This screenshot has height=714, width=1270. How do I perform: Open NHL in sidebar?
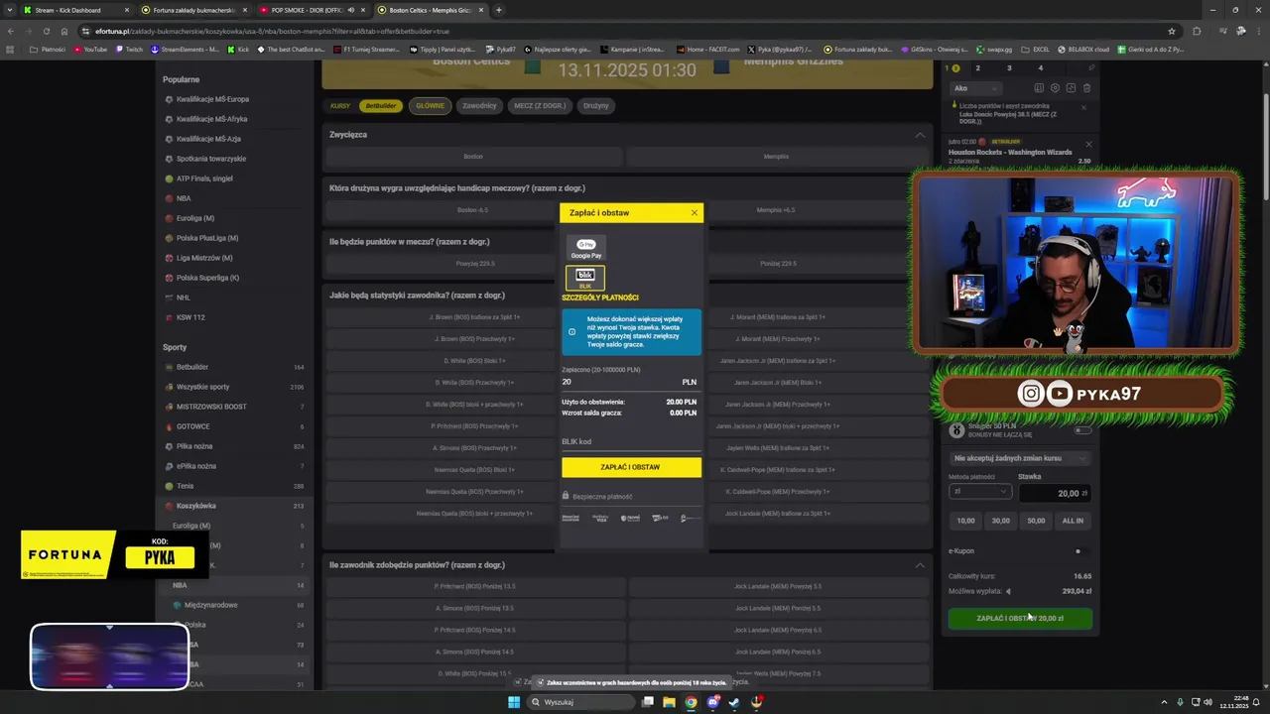point(184,297)
